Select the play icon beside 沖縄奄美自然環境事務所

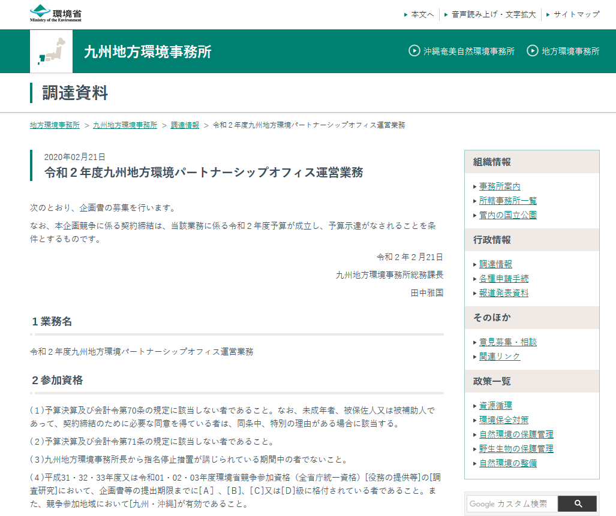(414, 51)
